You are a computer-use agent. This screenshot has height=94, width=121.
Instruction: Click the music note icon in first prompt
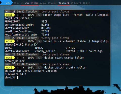[x=18, y=15]
